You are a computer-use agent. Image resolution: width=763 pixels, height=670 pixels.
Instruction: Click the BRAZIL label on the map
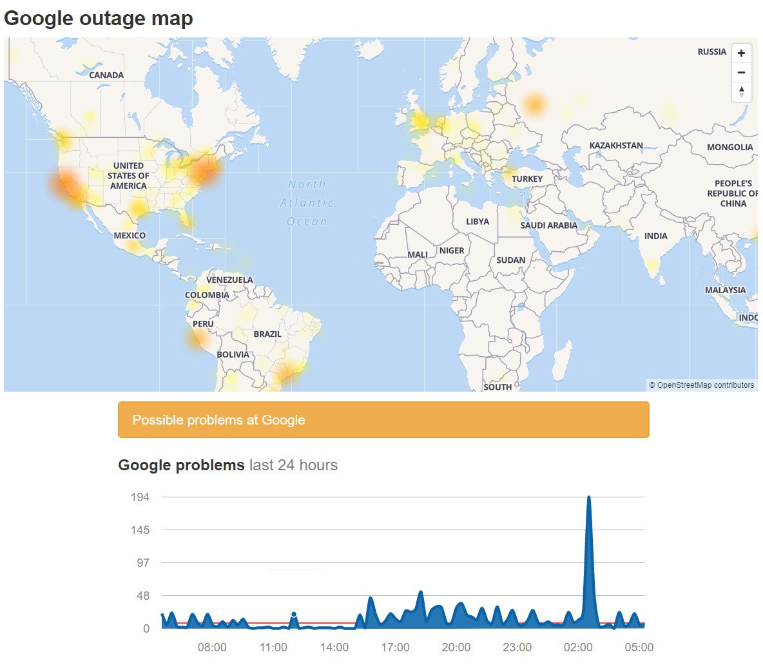pyautogui.click(x=267, y=334)
